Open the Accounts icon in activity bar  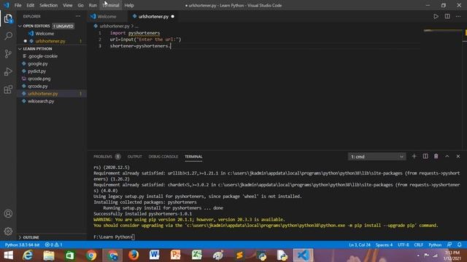click(8, 213)
